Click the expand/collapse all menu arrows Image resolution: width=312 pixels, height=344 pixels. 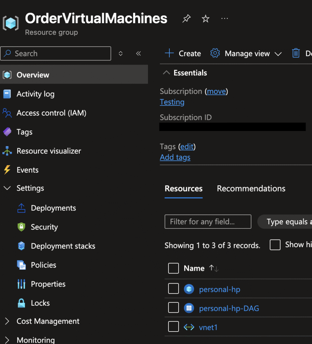pyautogui.click(x=121, y=53)
